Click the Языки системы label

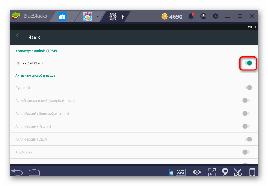tap(29, 63)
